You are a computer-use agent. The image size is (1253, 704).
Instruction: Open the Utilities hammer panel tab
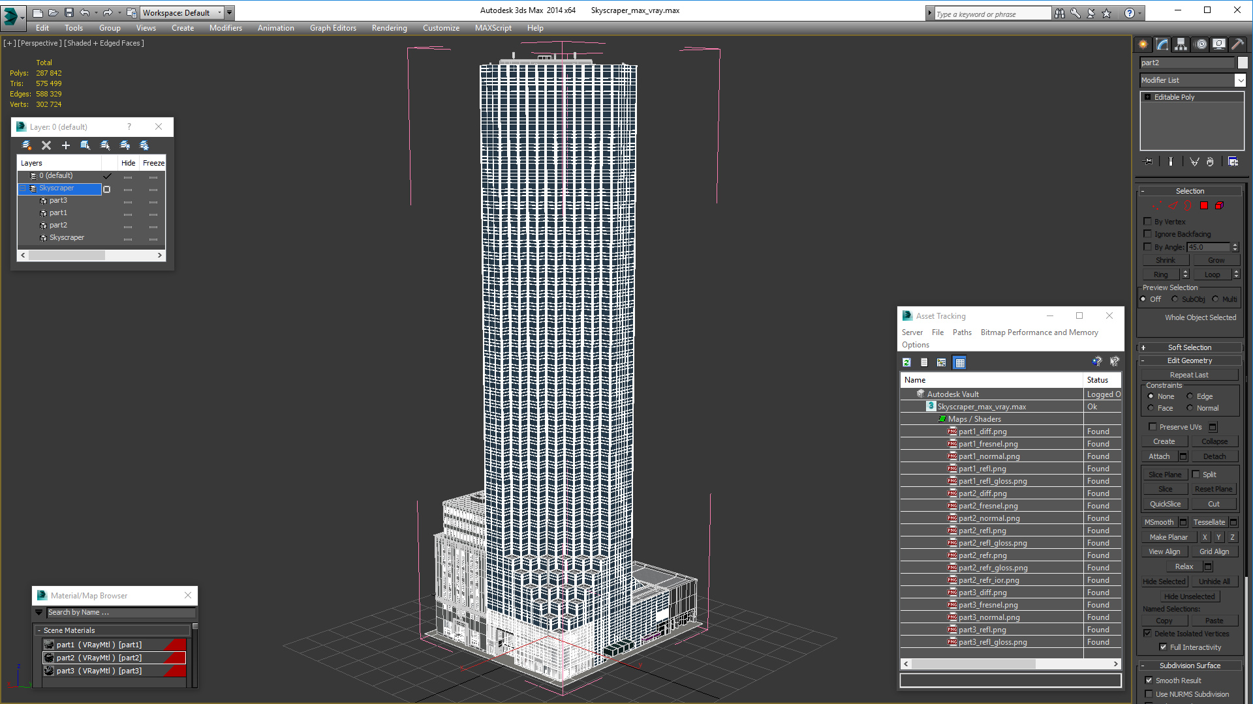(x=1238, y=44)
